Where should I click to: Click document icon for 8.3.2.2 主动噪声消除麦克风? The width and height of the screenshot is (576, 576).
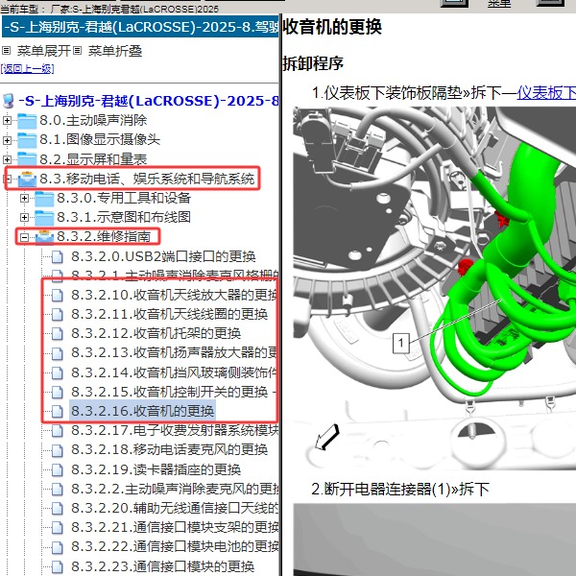click(58, 490)
